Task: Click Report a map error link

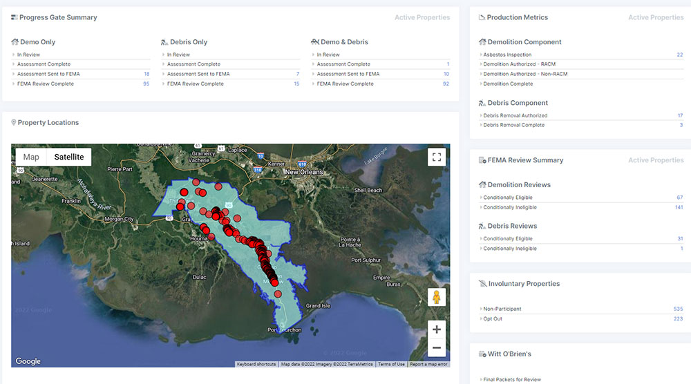Action: (428, 364)
